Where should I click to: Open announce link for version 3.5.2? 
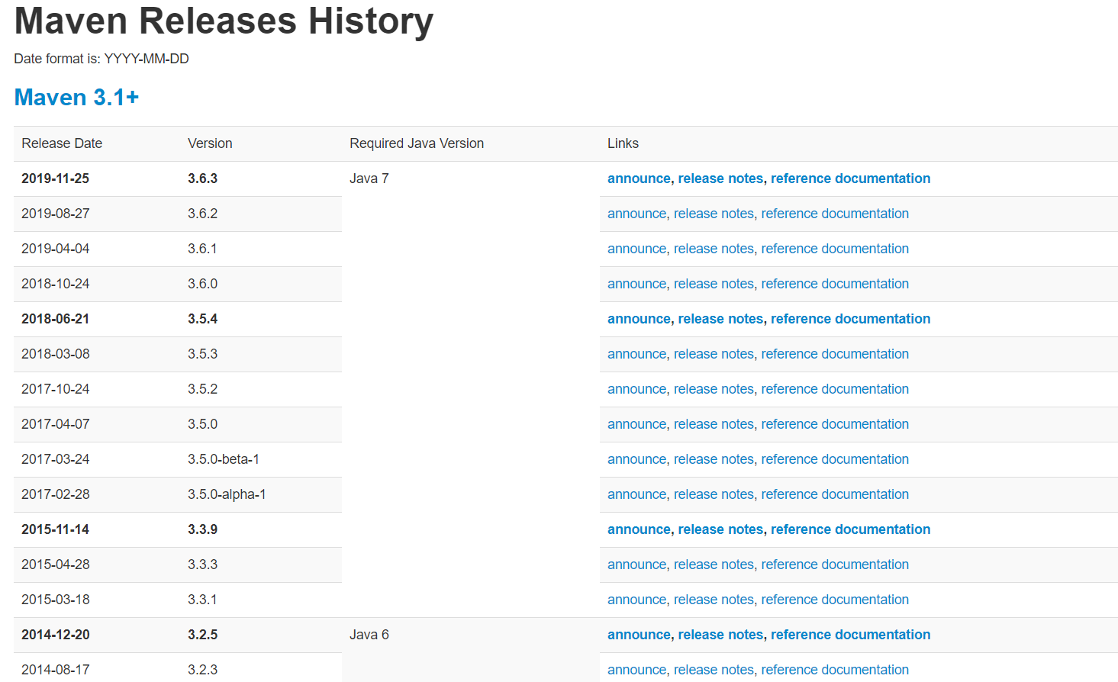pos(636,389)
